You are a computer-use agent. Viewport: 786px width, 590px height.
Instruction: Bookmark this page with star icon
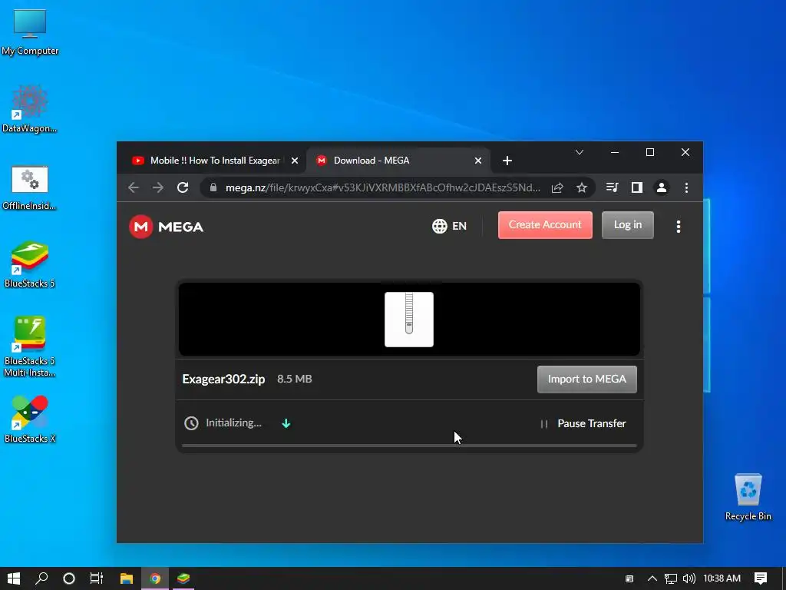(582, 187)
